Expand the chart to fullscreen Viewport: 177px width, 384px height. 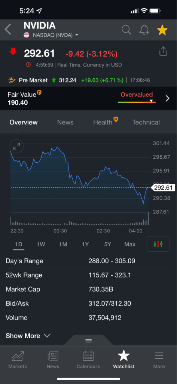[x=16, y=147]
